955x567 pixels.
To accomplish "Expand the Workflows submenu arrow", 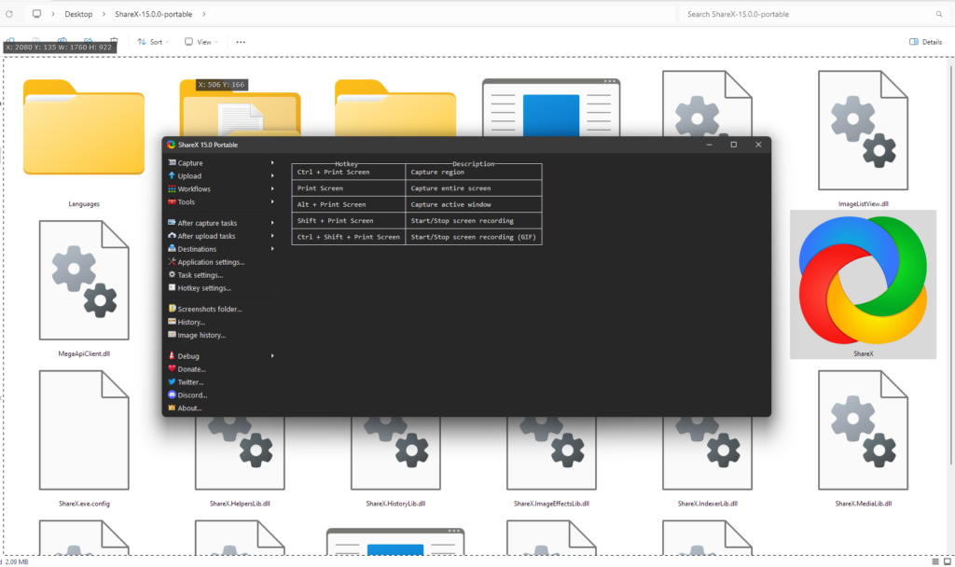I will pos(272,189).
